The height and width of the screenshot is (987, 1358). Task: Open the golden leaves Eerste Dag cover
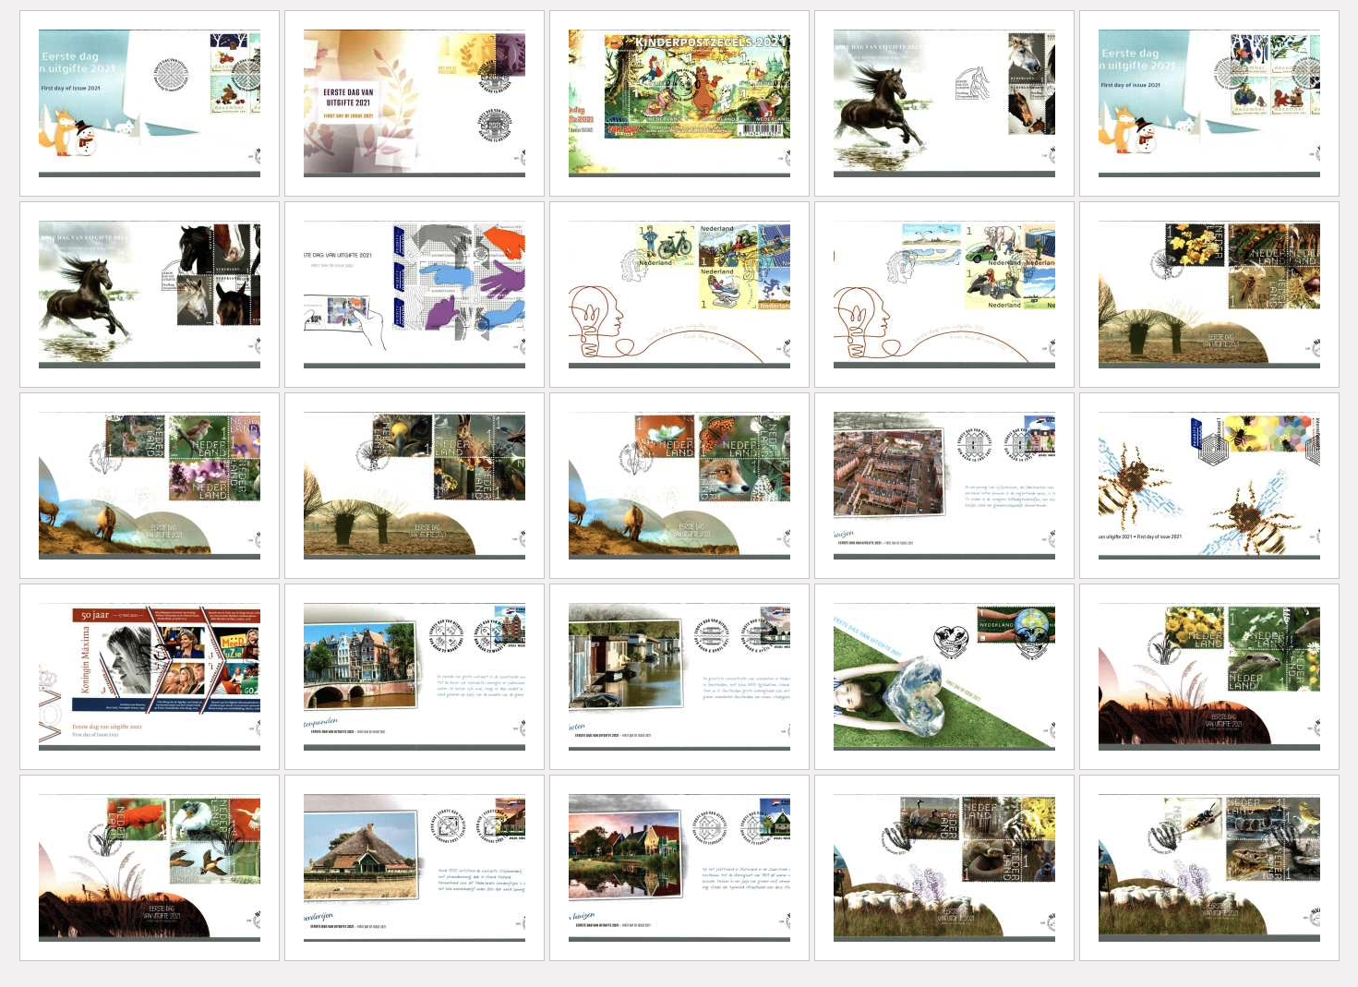(x=415, y=103)
